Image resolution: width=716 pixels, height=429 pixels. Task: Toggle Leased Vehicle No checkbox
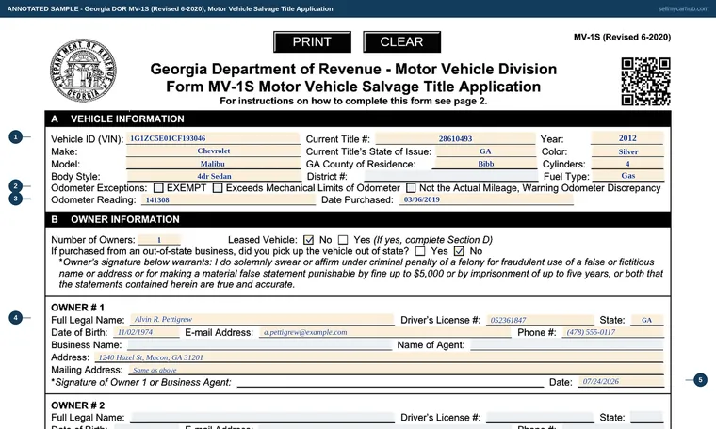click(x=309, y=240)
